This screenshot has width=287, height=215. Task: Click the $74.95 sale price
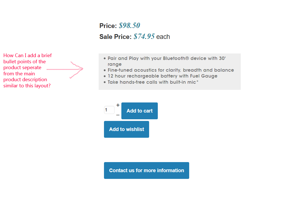pos(144,37)
